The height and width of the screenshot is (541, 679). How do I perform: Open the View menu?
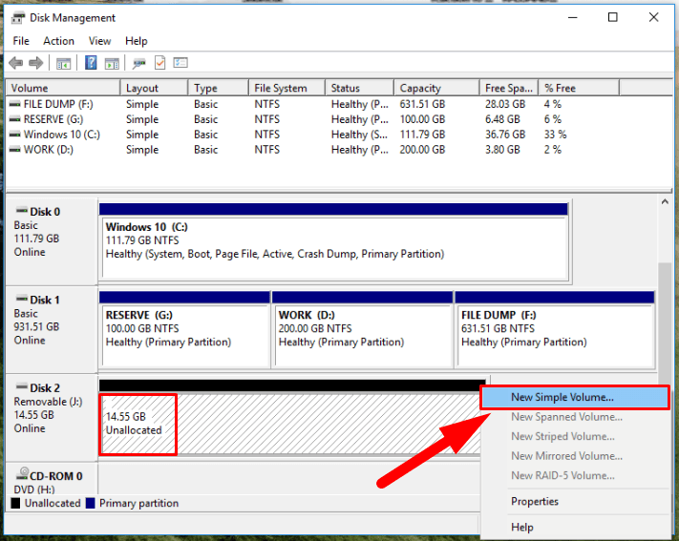[99, 41]
